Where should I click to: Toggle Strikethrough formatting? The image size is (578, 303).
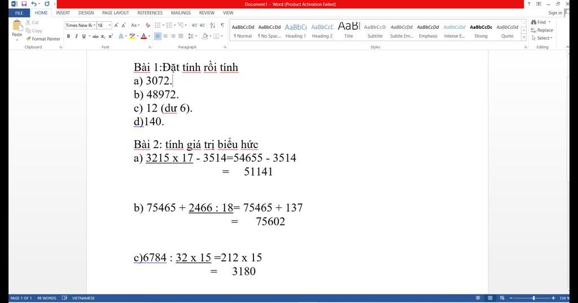pyautogui.click(x=95, y=36)
